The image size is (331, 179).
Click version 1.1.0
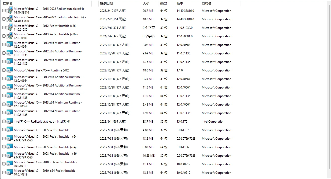180,70
